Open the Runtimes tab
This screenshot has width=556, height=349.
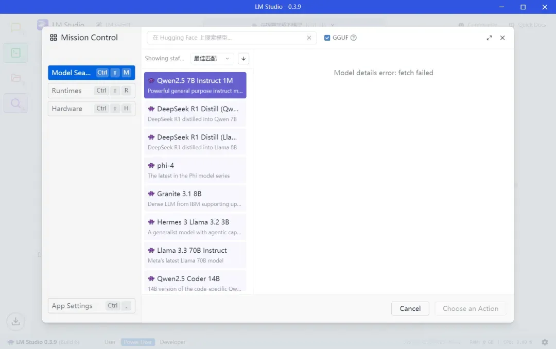click(92, 91)
